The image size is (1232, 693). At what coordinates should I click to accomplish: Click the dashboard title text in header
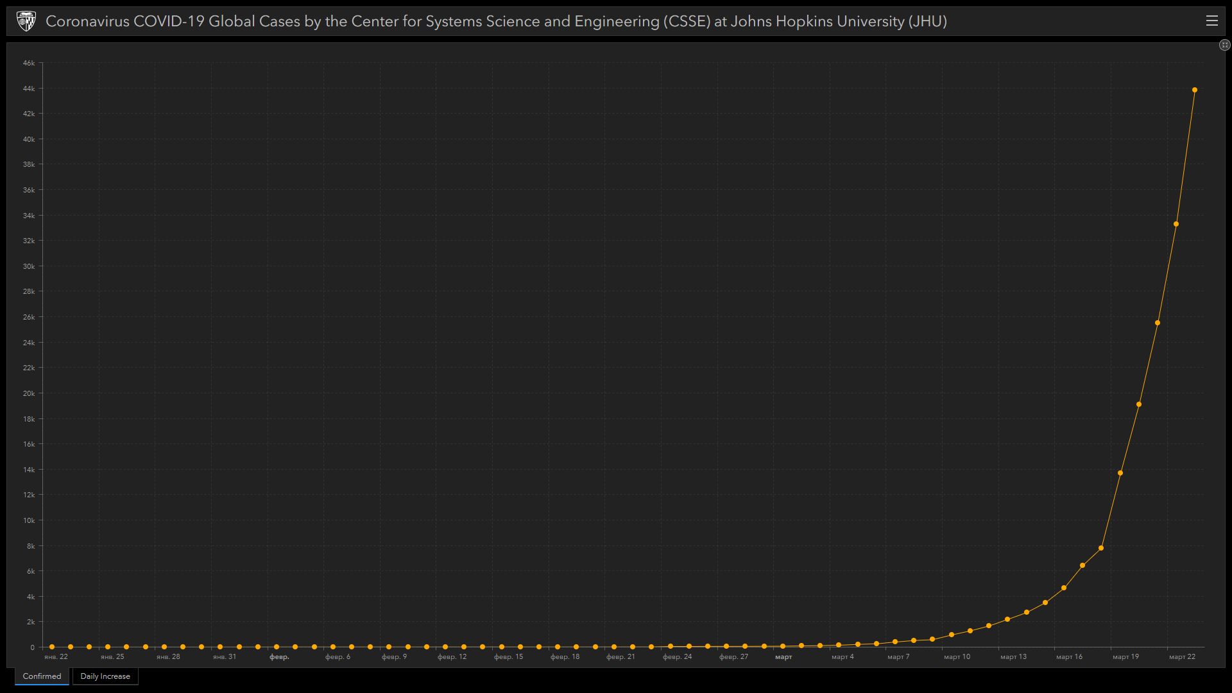495,21
